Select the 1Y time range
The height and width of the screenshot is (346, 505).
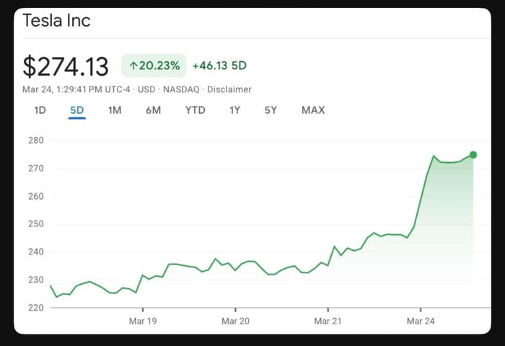tap(235, 110)
